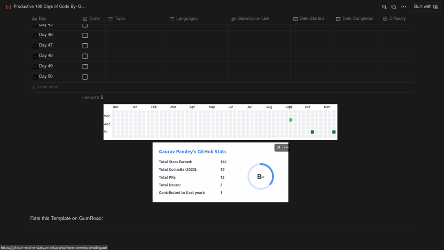Click the Sept month label on the graph

point(289,107)
